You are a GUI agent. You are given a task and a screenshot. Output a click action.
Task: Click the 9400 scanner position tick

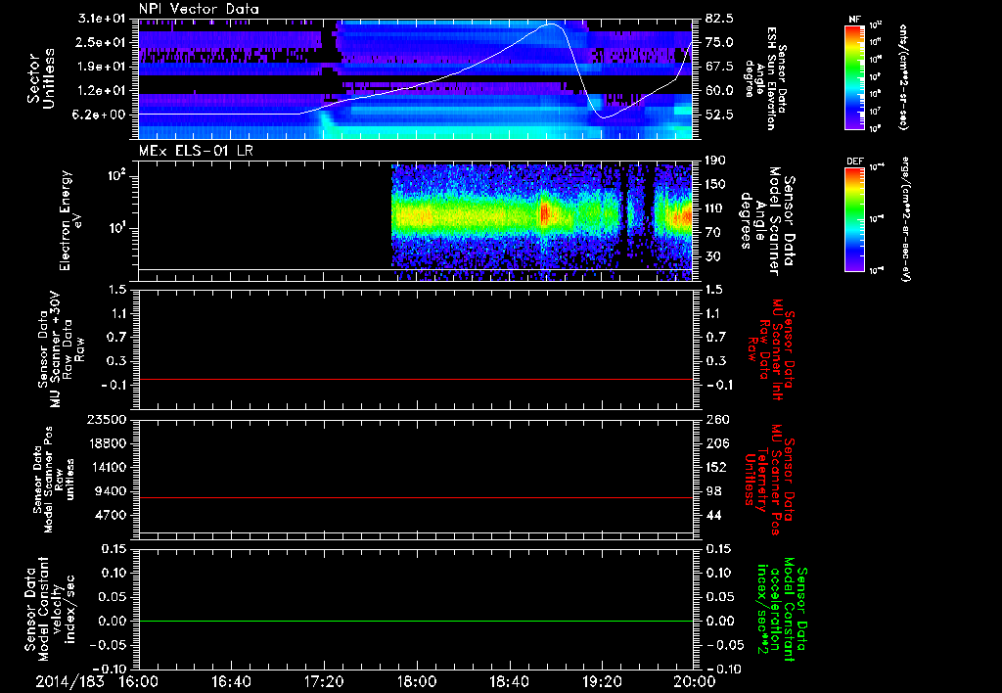tap(112, 491)
